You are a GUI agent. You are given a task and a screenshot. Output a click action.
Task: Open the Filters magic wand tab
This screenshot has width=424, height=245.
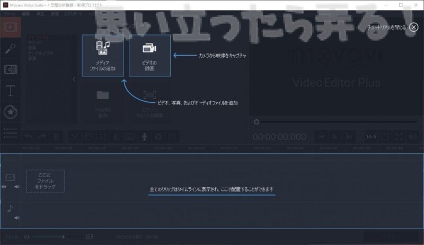tap(11, 48)
